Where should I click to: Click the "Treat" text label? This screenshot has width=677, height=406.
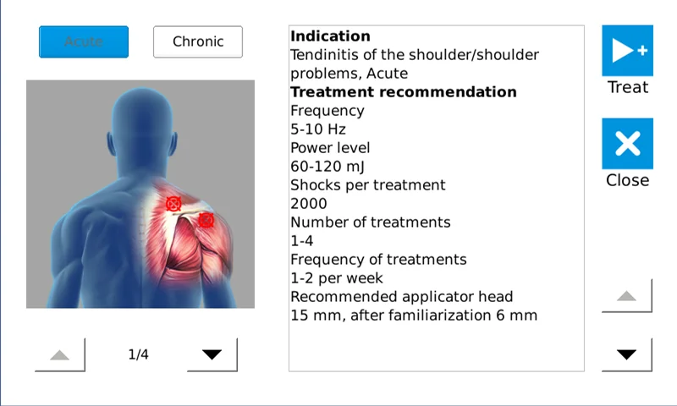[628, 87]
